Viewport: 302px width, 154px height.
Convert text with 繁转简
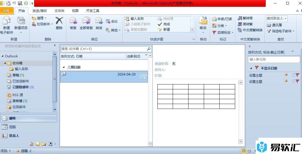click(245, 18)
